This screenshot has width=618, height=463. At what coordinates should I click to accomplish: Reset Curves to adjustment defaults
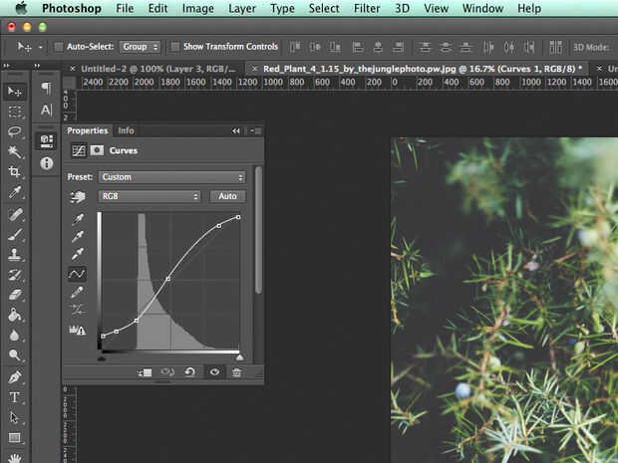[x=189, y=372]
